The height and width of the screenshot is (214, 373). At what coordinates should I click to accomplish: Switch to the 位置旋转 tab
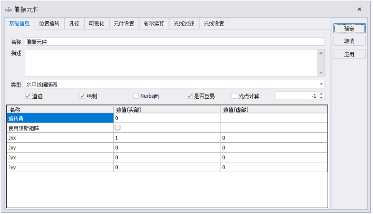(x=49, y=24)
